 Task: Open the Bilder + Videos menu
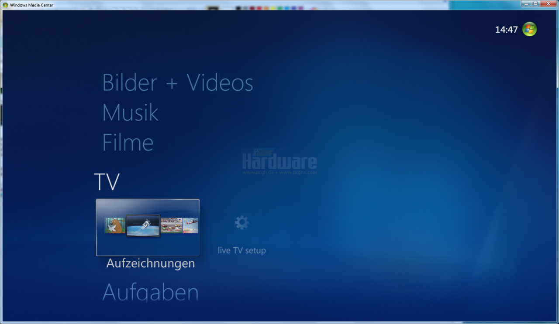[x=178, y=82]
